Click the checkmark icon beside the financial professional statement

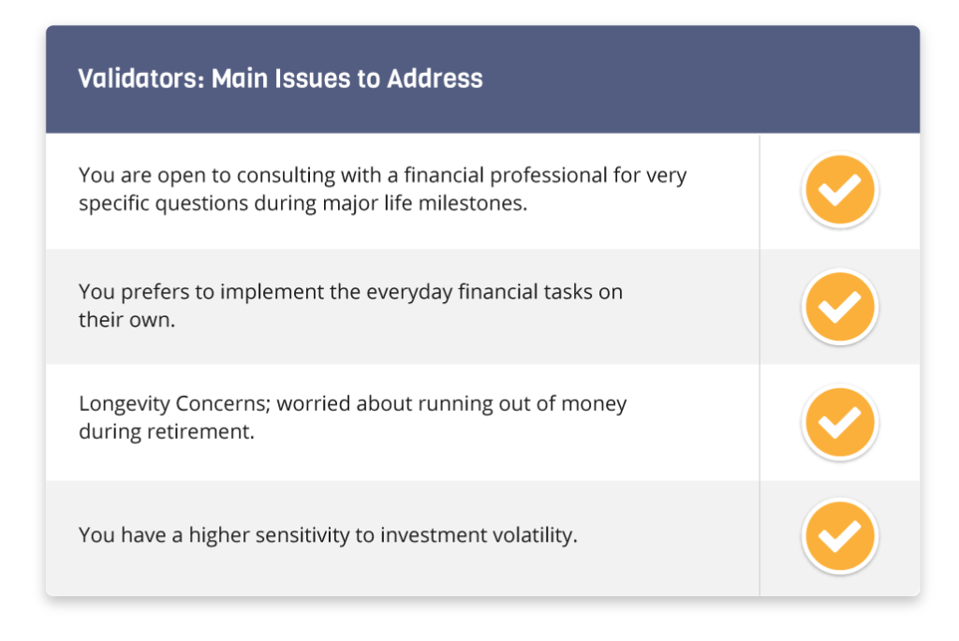click(x=839, y=191)
